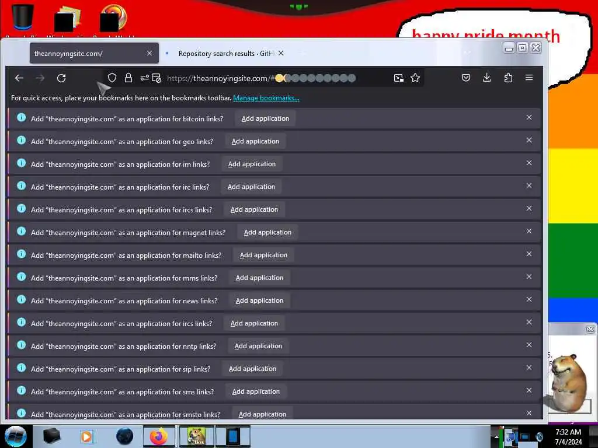Image resolution: width=598 pixels, height=448 pixels.
Task: Click the autoplay blocked icon in address bar
Action: click(x=157, y=78)
